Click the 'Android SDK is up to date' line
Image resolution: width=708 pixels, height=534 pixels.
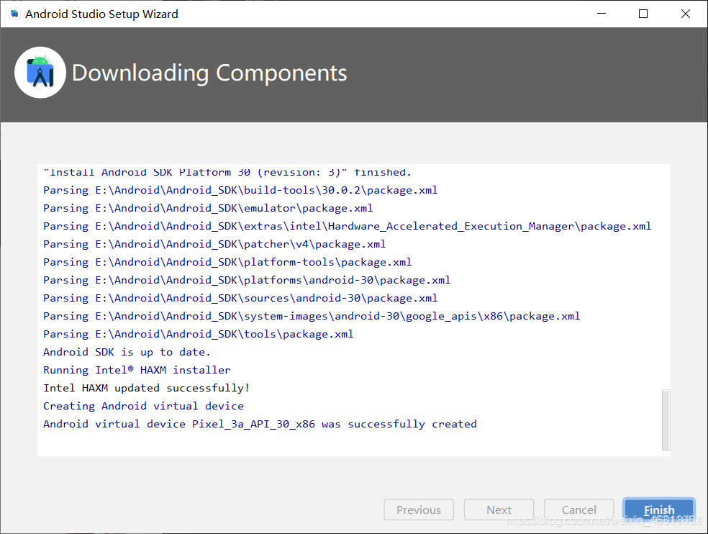click(127, 352)
